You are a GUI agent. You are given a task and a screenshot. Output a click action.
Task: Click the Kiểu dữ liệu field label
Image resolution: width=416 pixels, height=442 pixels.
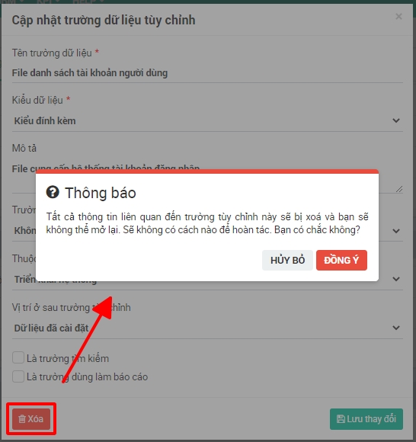coord(37,100)
